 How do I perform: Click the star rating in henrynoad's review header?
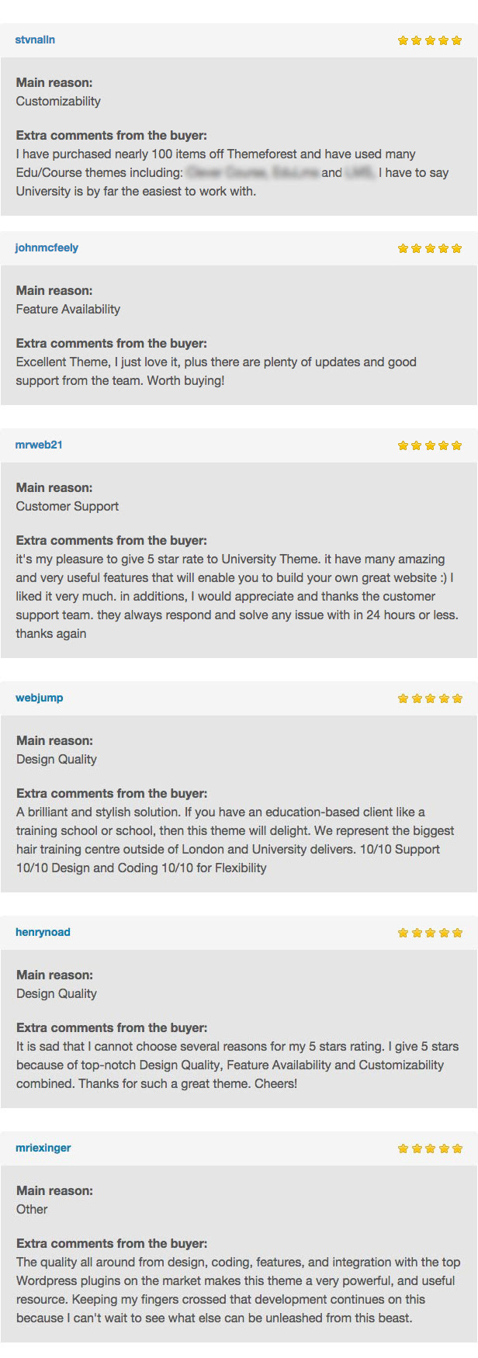[x=430, y=933]
